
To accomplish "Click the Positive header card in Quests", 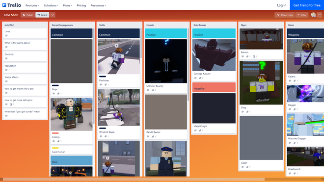I will pos(166,33).
